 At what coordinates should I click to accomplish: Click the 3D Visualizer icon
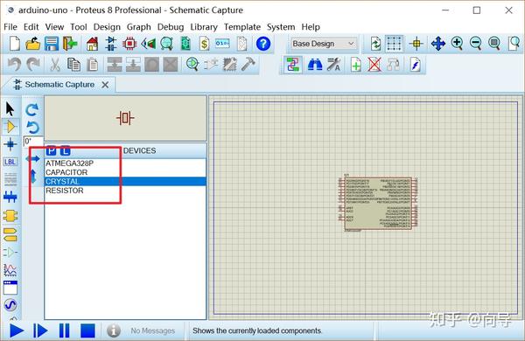coord(149,44)
